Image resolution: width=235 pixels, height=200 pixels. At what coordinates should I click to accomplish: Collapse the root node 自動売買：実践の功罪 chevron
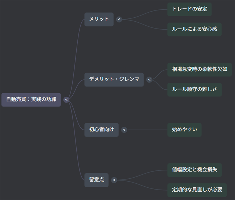(66, 100)
